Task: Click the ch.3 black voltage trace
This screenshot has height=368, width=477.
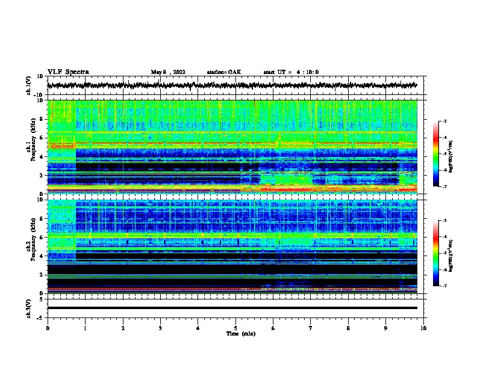Action: tap(232, 308)
